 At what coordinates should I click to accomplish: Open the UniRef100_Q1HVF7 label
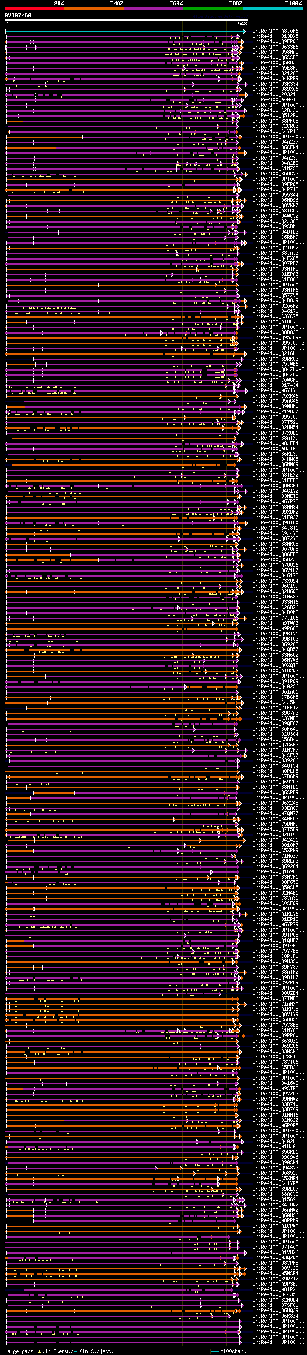[275, 749]
